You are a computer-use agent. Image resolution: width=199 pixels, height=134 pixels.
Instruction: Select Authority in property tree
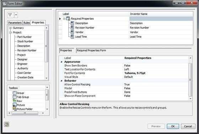click(23, 68)
